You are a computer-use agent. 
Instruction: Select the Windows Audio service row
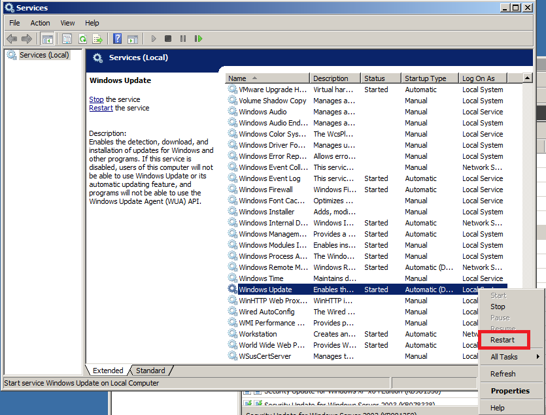366,112
